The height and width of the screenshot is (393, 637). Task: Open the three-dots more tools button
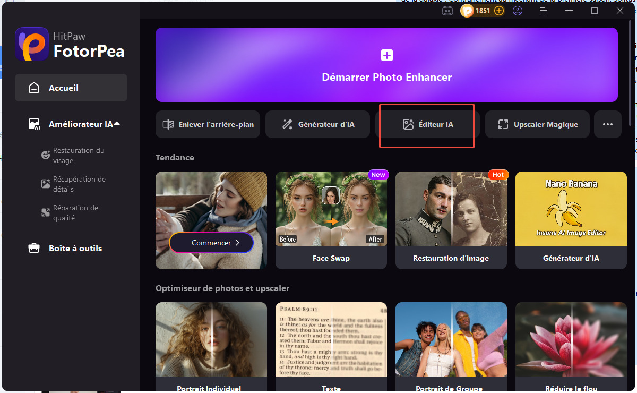(607, 124)
